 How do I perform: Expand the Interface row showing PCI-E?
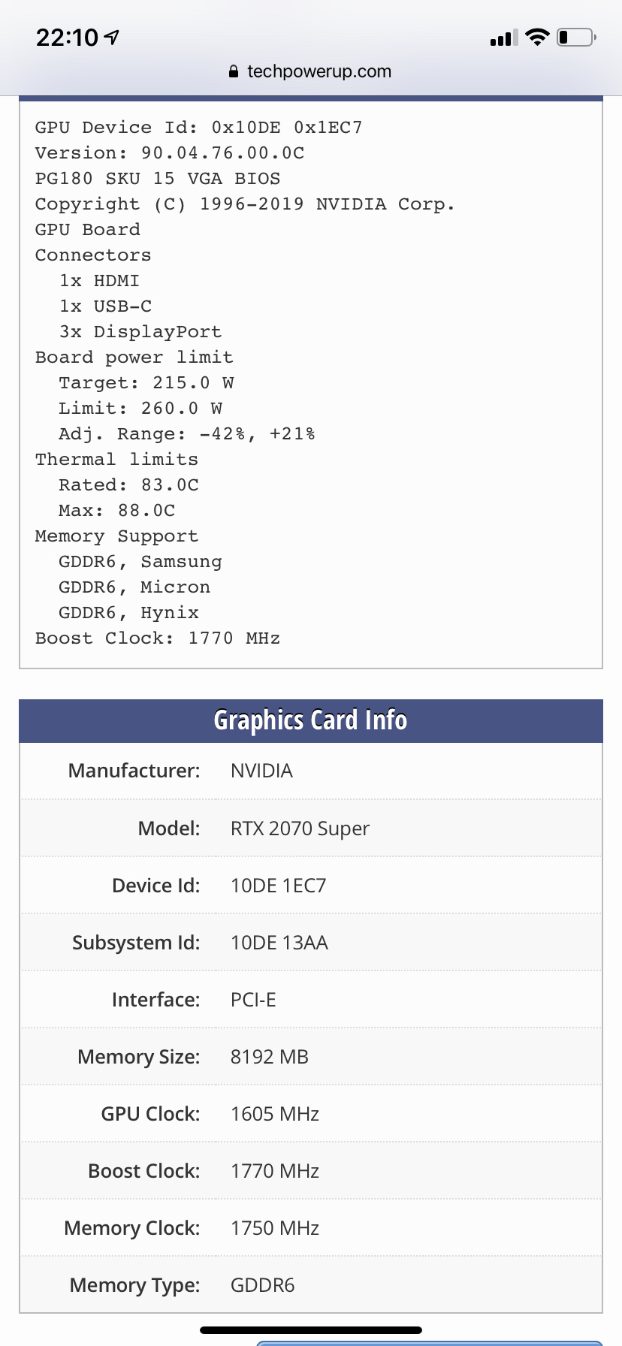pos(253,999)
